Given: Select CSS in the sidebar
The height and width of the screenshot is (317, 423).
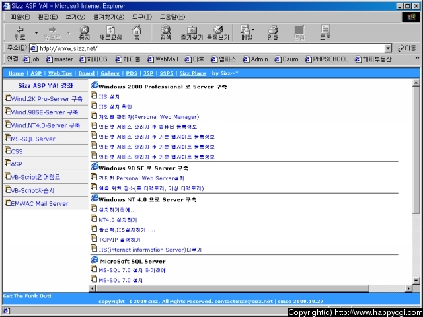Looking at the screenshot, I should (17, 151).
